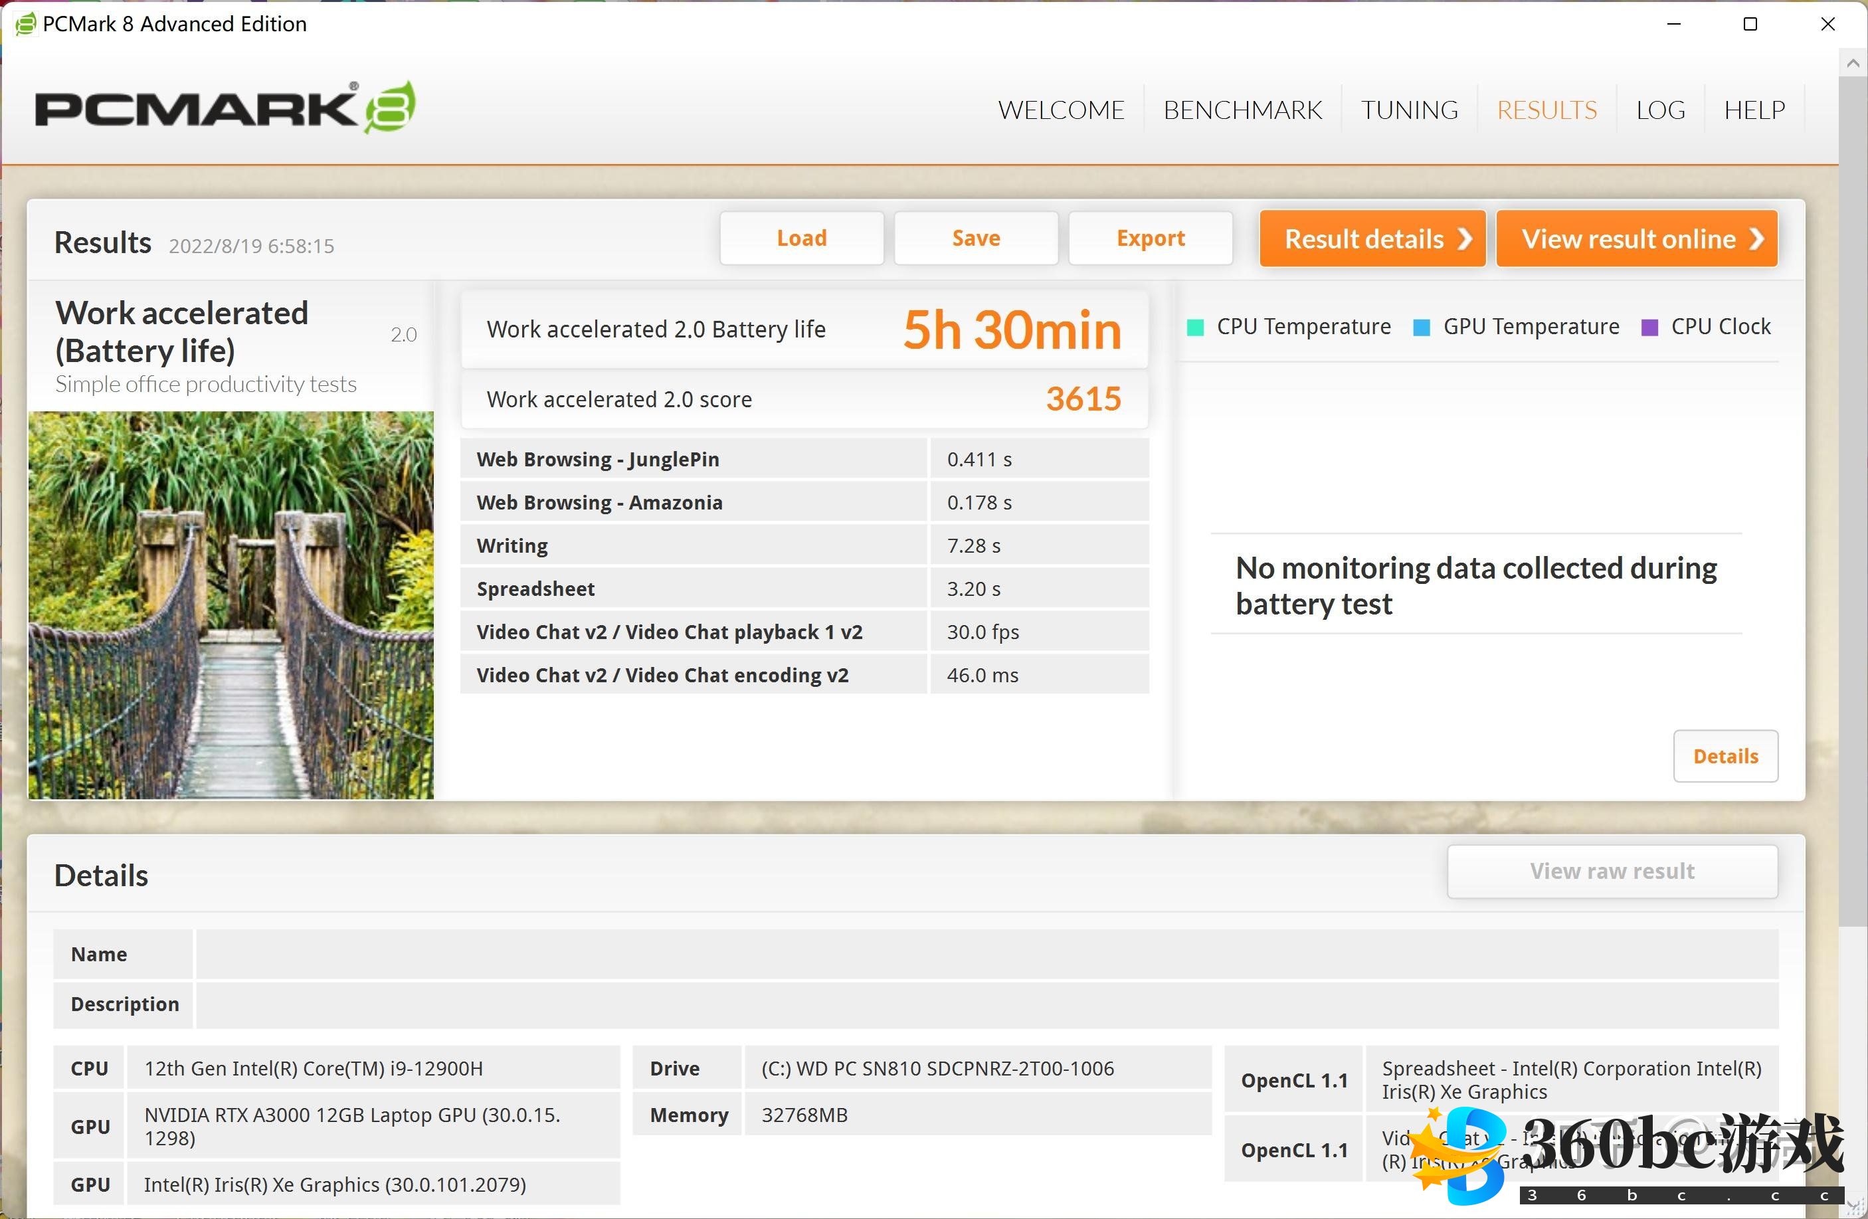Open the LOG tab
The image size is (1868, 1219).
pos(1660,110)
